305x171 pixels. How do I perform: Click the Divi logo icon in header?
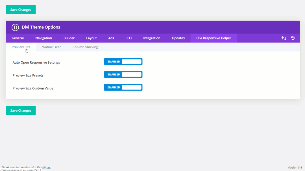click(x=15, y=27)
